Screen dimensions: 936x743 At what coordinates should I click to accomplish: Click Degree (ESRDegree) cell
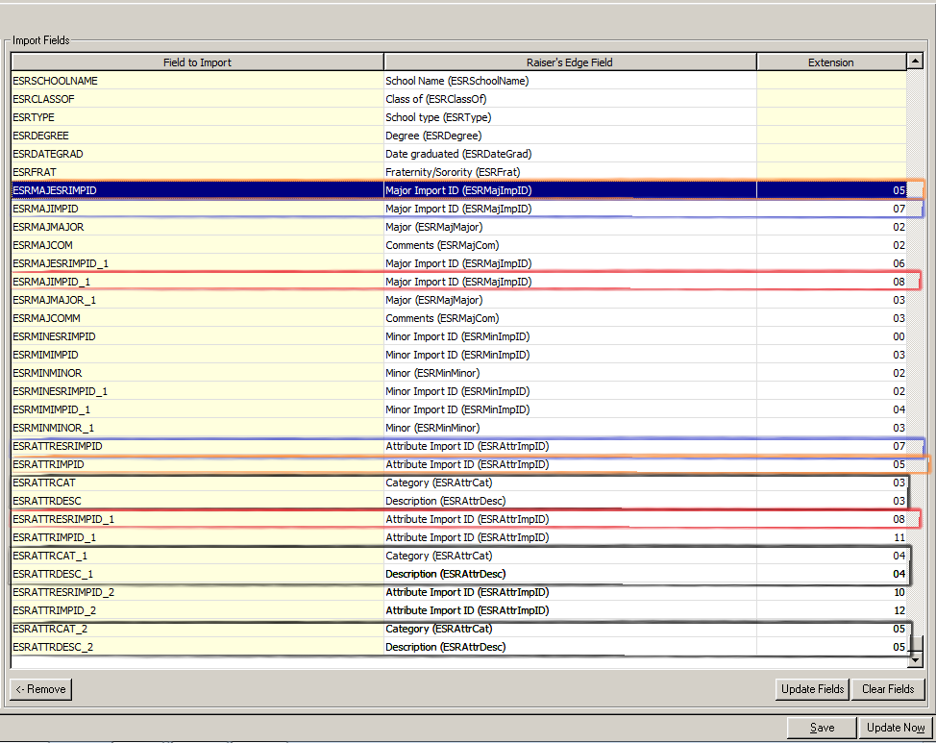point(570,136)
